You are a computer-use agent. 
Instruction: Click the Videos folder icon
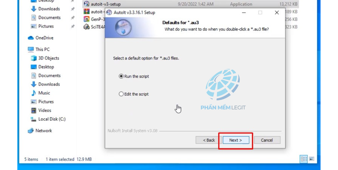pyautogui.click(x=34, y=110)
